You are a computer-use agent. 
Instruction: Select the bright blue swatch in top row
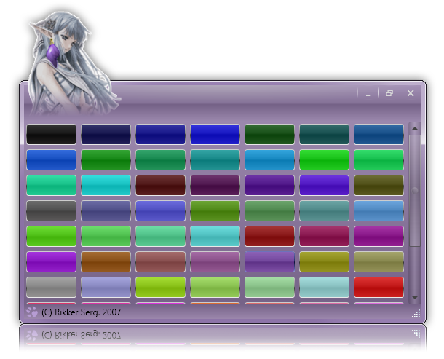click(x=215, y=134)
